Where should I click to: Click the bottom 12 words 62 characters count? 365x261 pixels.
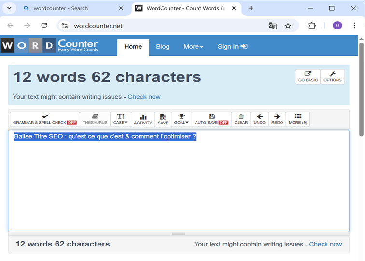coord(63,244)
